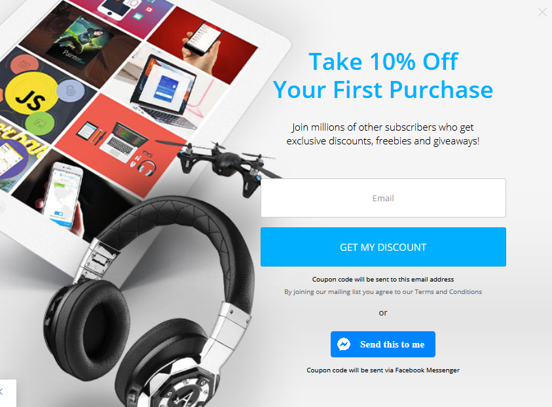The width and height of the screenshot is (552, 407).
Task: Open the Terms and Conditions link
Action: pyautogui.click(x=448, y=292)
